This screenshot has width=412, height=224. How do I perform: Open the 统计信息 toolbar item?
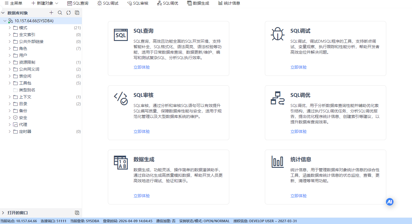229,3
